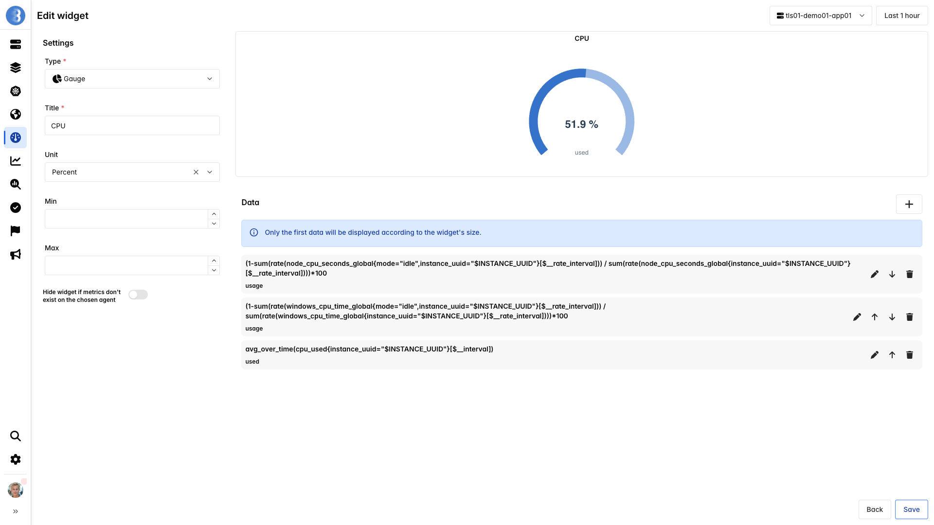Click the Min input field
This screenshot has height=525, width=934.
pyautogui.click(x=126, y=219)
